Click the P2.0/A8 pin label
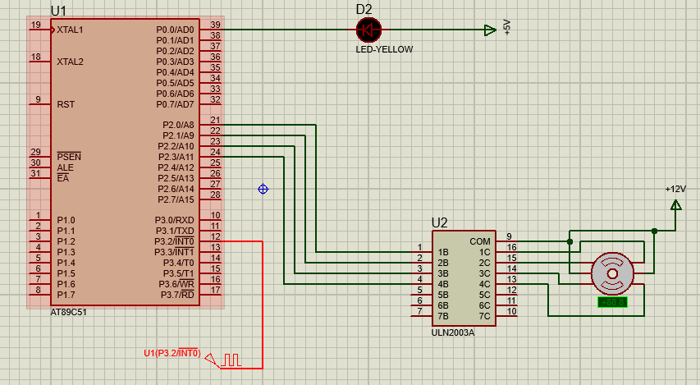700x385 pixels. click(x=178, y=125)
